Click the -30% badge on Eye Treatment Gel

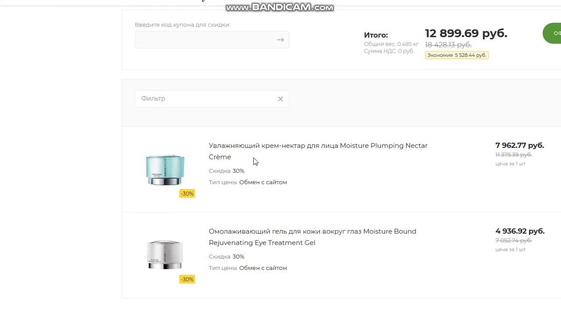coord(187,279)
